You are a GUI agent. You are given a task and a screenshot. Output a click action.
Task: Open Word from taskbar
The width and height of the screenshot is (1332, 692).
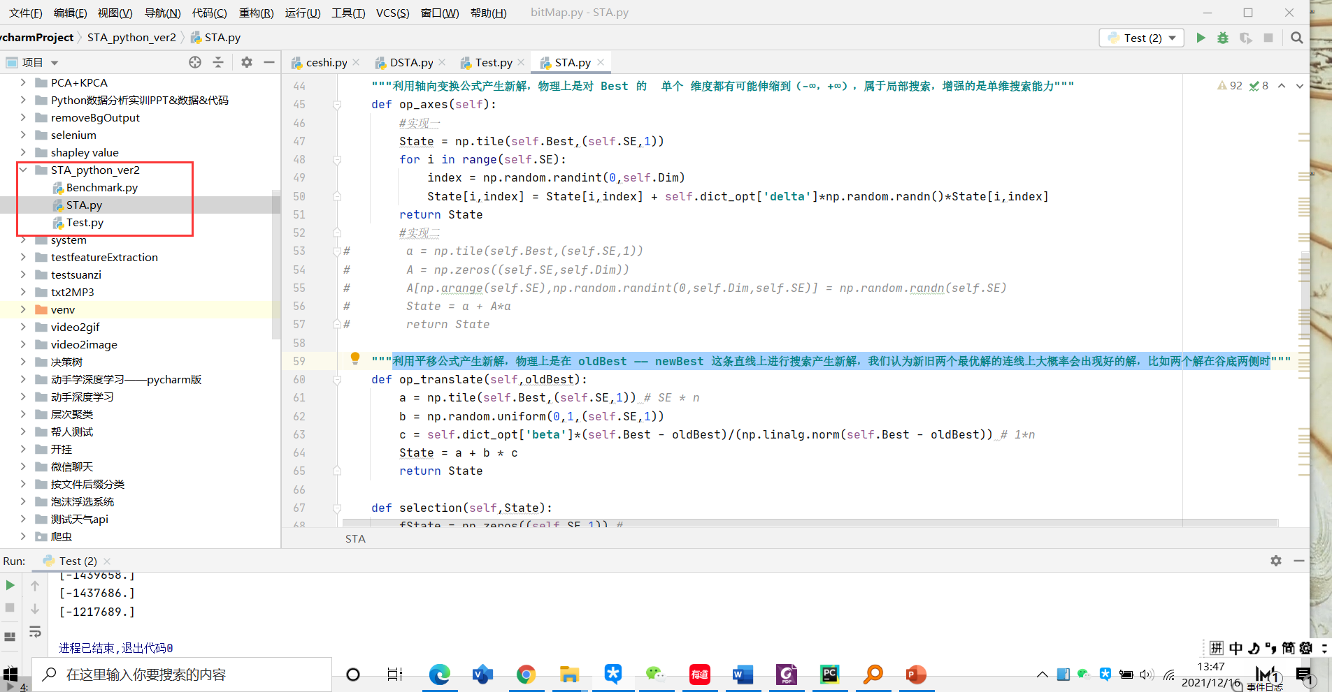point(743,674)
